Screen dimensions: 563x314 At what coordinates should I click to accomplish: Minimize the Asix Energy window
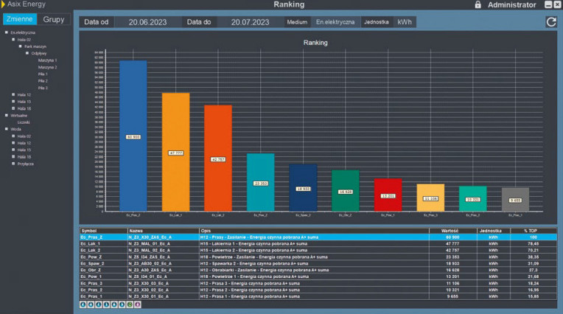pos(548,4)
